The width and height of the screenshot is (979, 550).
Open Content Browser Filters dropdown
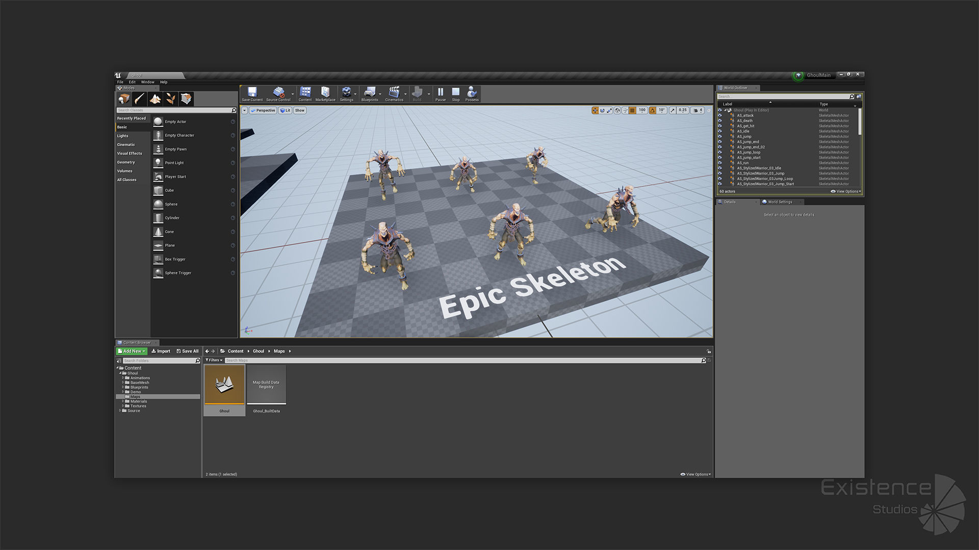[x=214, y=360]
